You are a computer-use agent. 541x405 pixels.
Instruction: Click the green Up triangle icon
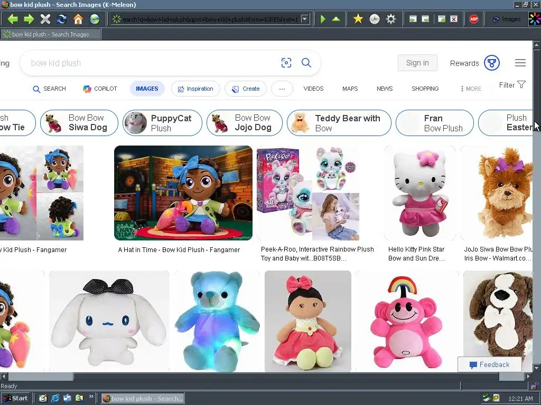tap(336, 19)
